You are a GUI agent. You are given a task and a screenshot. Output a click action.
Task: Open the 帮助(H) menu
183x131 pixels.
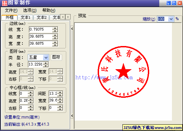49,10
